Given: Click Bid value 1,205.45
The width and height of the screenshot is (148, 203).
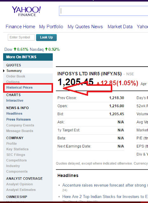Looking at the screenshot, I should pos(117,114).
